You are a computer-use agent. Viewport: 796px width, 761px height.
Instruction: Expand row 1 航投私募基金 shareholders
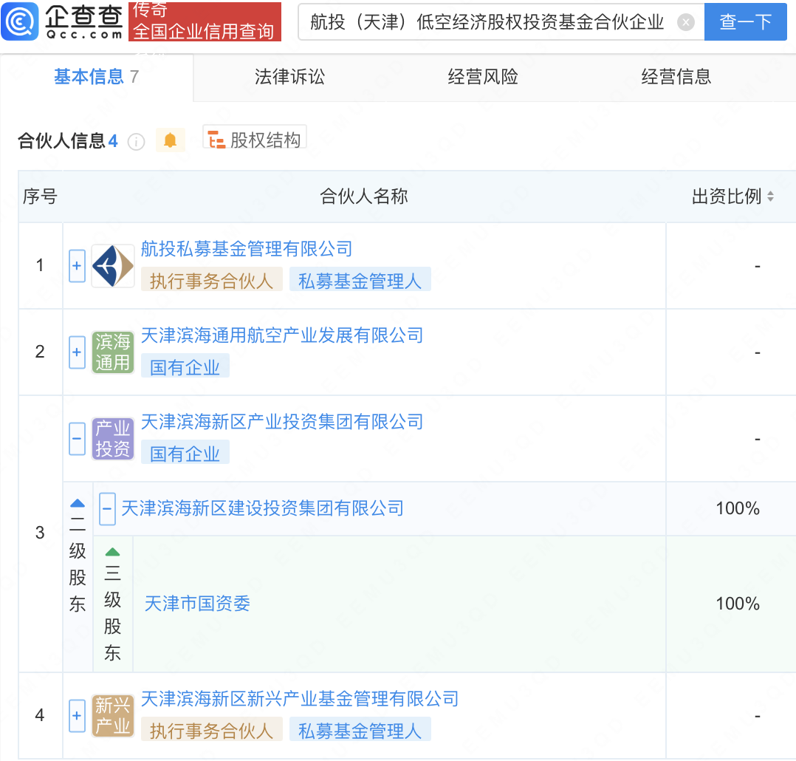[78, 266]
